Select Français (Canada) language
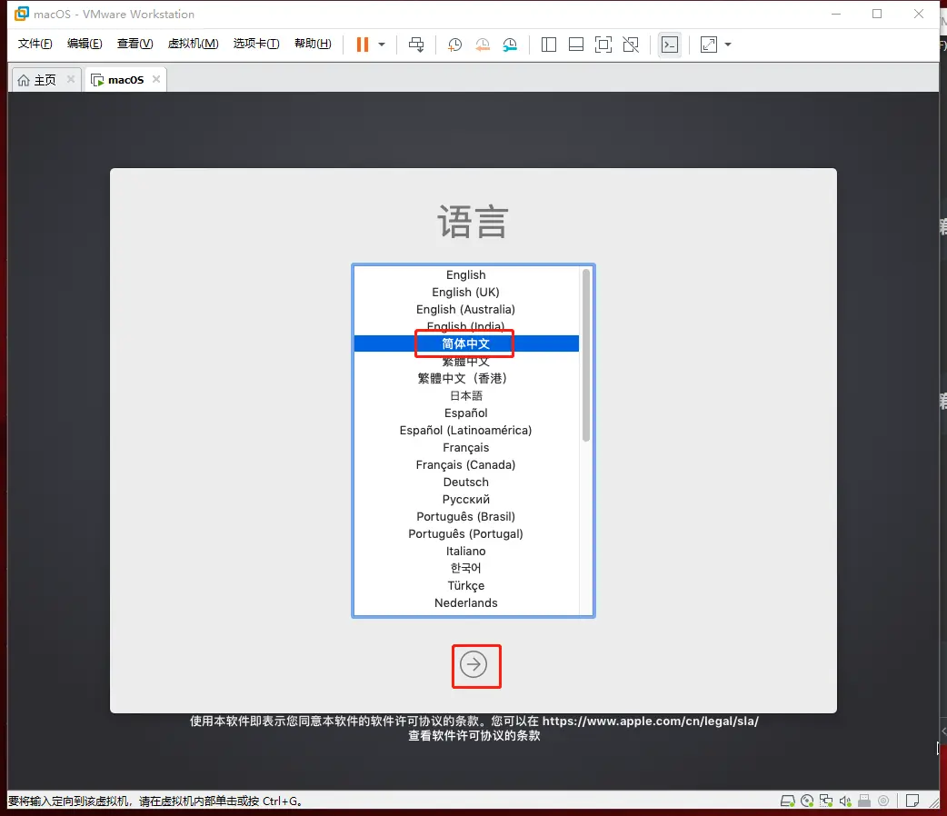 click(465, 465)
